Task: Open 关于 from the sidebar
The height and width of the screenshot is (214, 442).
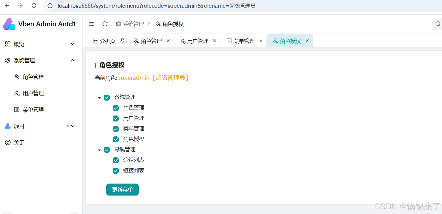Action: [19, 142]
